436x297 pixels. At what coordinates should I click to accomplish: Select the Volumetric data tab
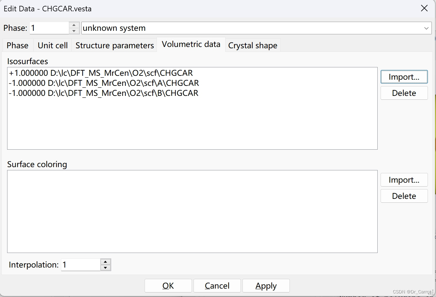(x=191, y=44)
